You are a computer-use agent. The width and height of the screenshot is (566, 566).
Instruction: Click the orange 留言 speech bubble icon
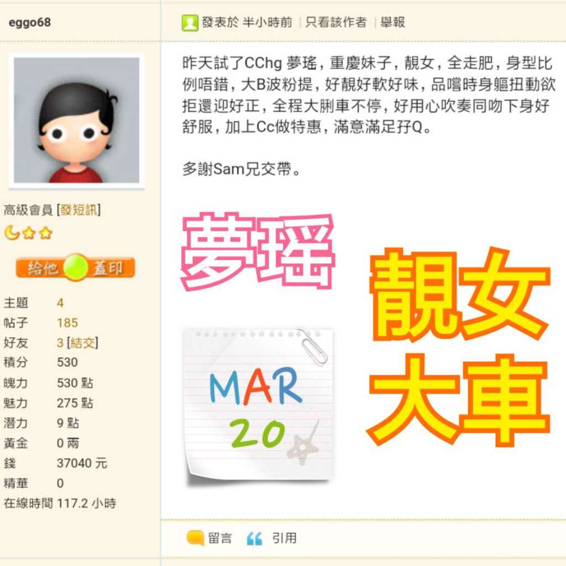[x=195, y=538]
